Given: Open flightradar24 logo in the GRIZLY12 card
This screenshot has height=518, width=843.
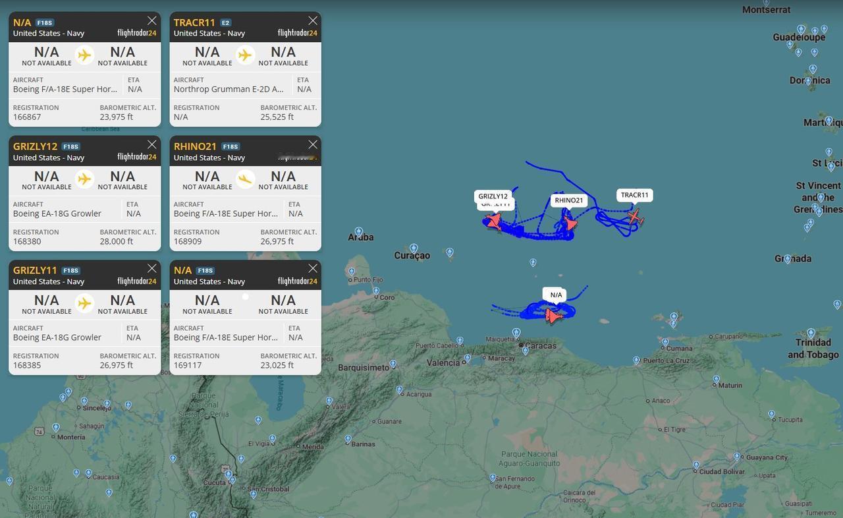Looking at the screenshot, I should click(137, 157).
